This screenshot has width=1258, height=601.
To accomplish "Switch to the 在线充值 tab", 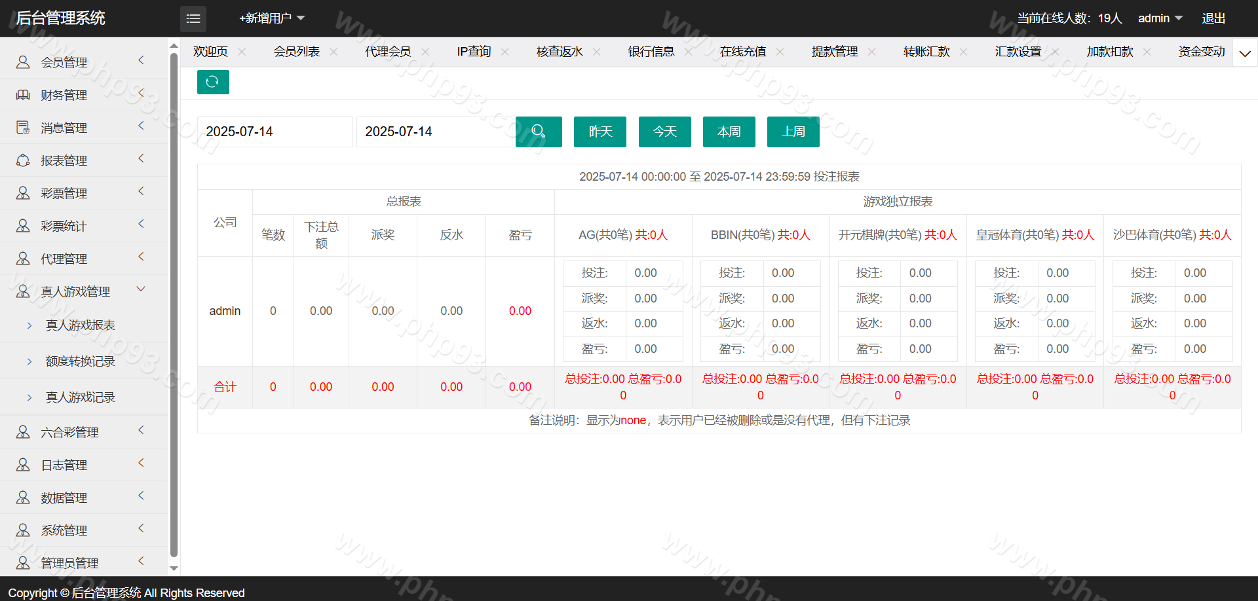I will click(x=742, y=52).
